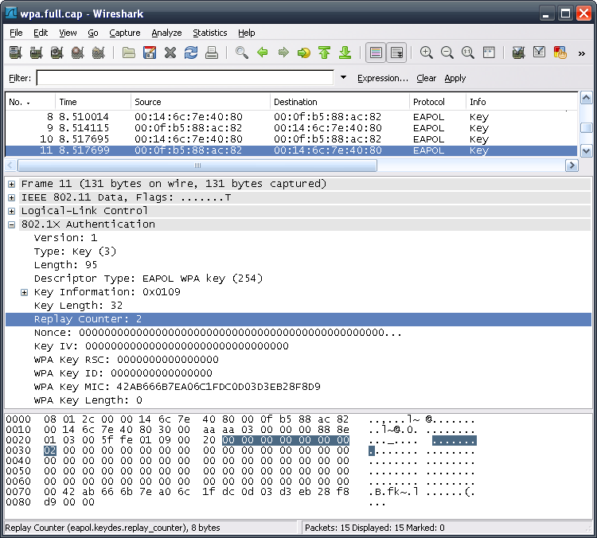Click the Time column header
This screenshot has height=538, width=597.
click(93, 102)
